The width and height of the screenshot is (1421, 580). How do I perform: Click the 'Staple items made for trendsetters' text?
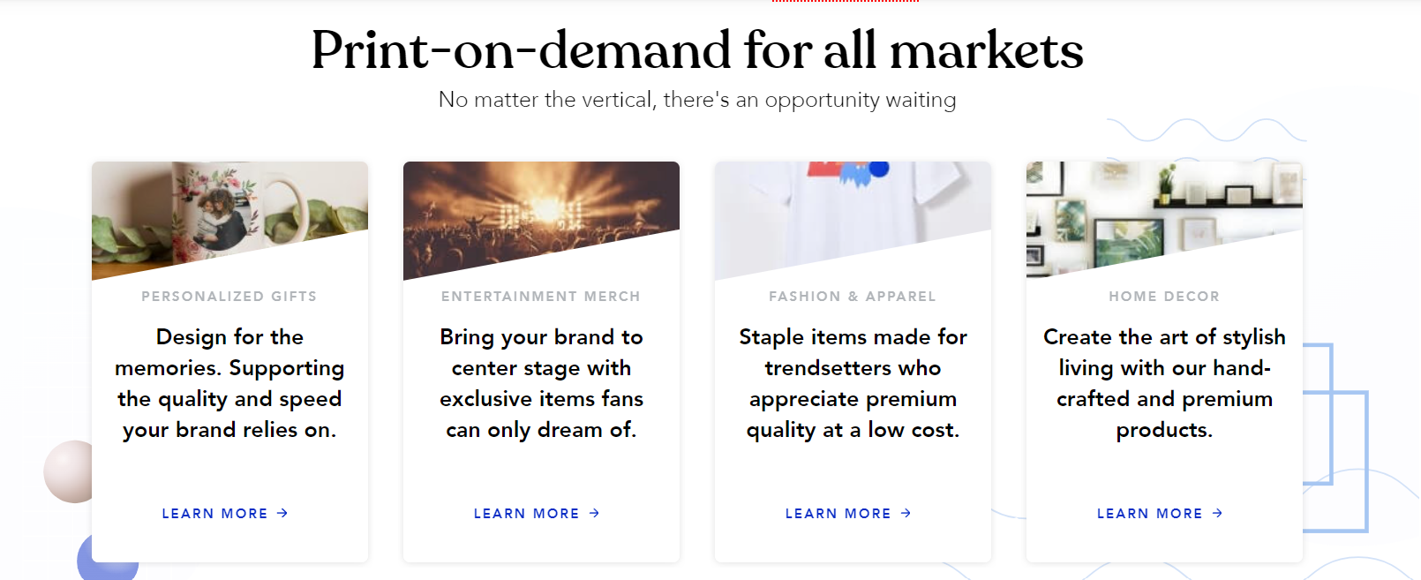pos(853,383)
